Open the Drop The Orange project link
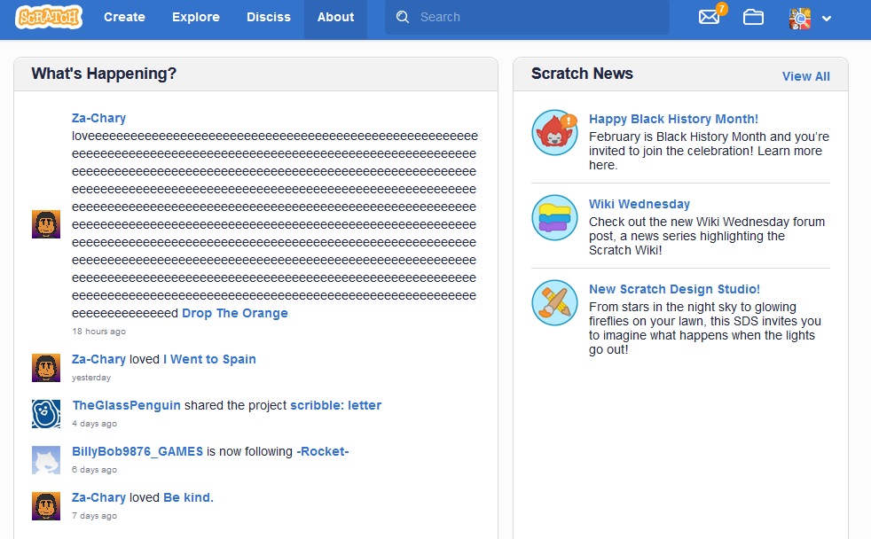The width and height of the screenshot is (871, 539). point(235,313)
